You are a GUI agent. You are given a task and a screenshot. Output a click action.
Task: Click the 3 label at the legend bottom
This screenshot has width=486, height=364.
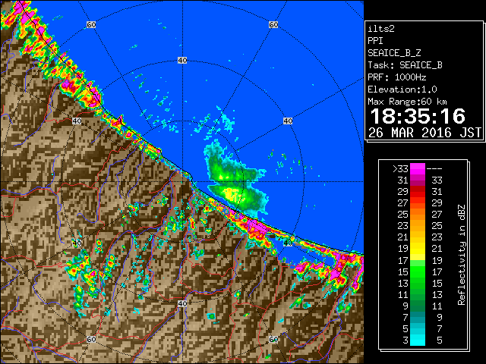[x=406, y=340]
